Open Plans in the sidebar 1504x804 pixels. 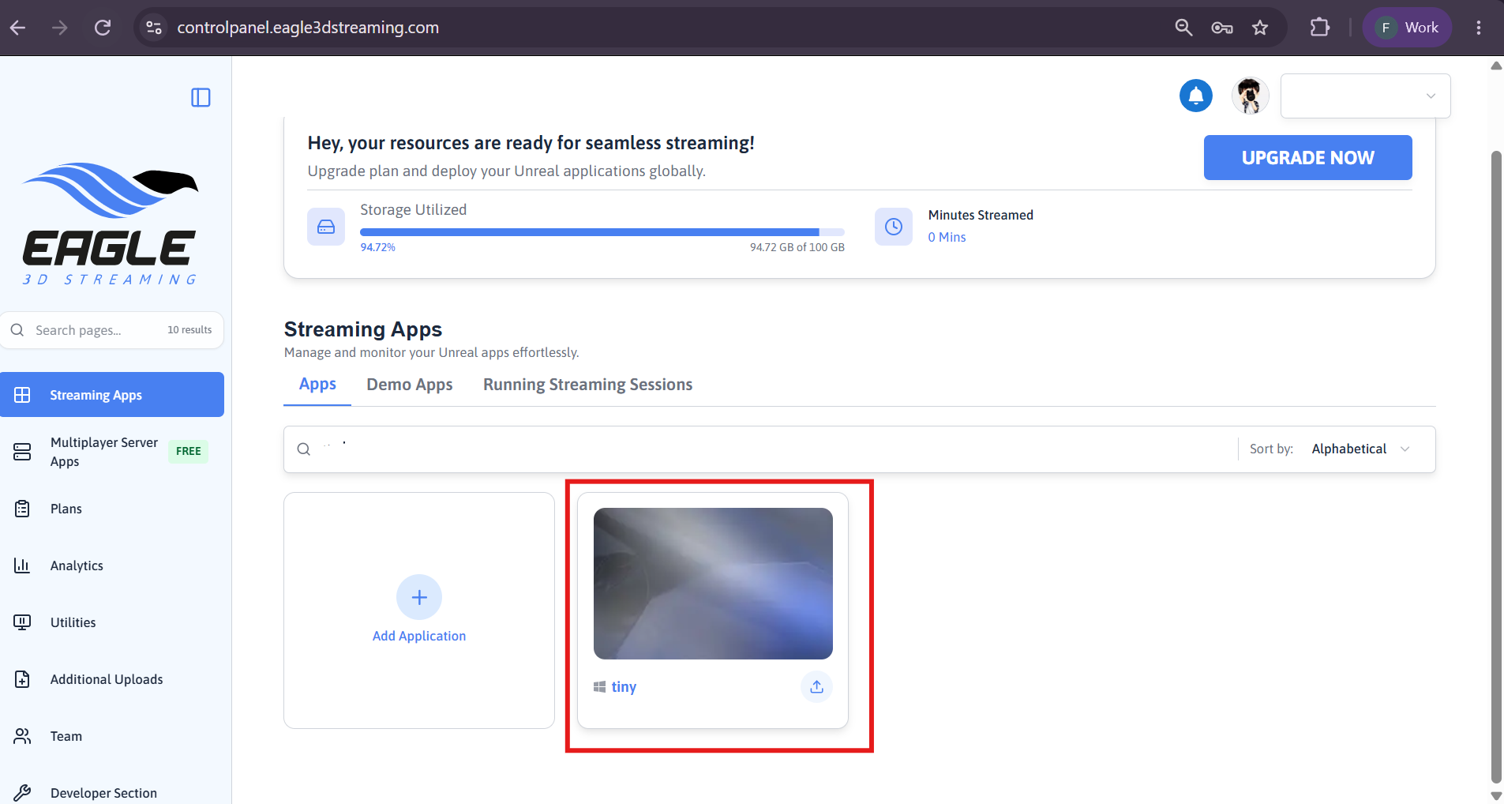click(112, 509)
